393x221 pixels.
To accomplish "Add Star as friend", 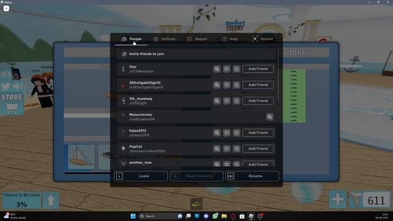I will coord(258,69).
